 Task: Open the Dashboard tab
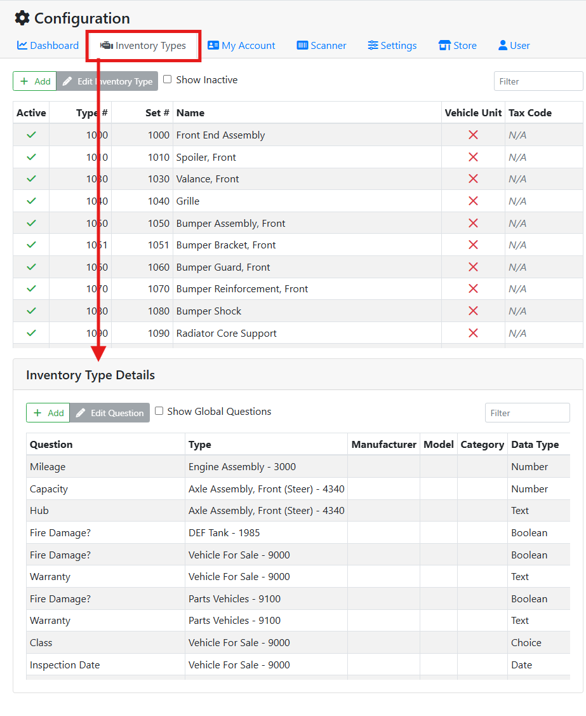click(47, 45)
